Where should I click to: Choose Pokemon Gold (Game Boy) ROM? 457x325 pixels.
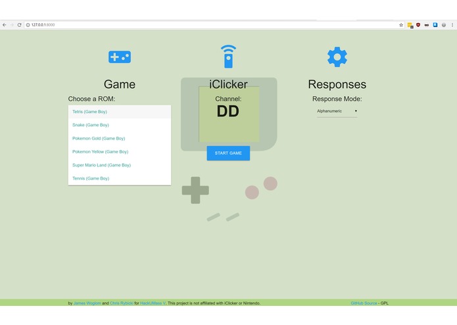coord(120,138)
